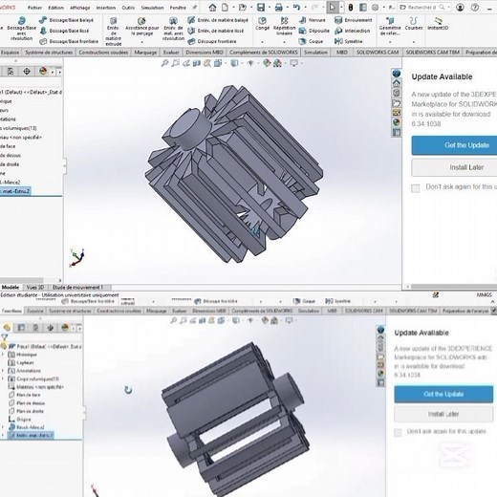
Task: Select Intersection tool
Action: click(353, 31)
